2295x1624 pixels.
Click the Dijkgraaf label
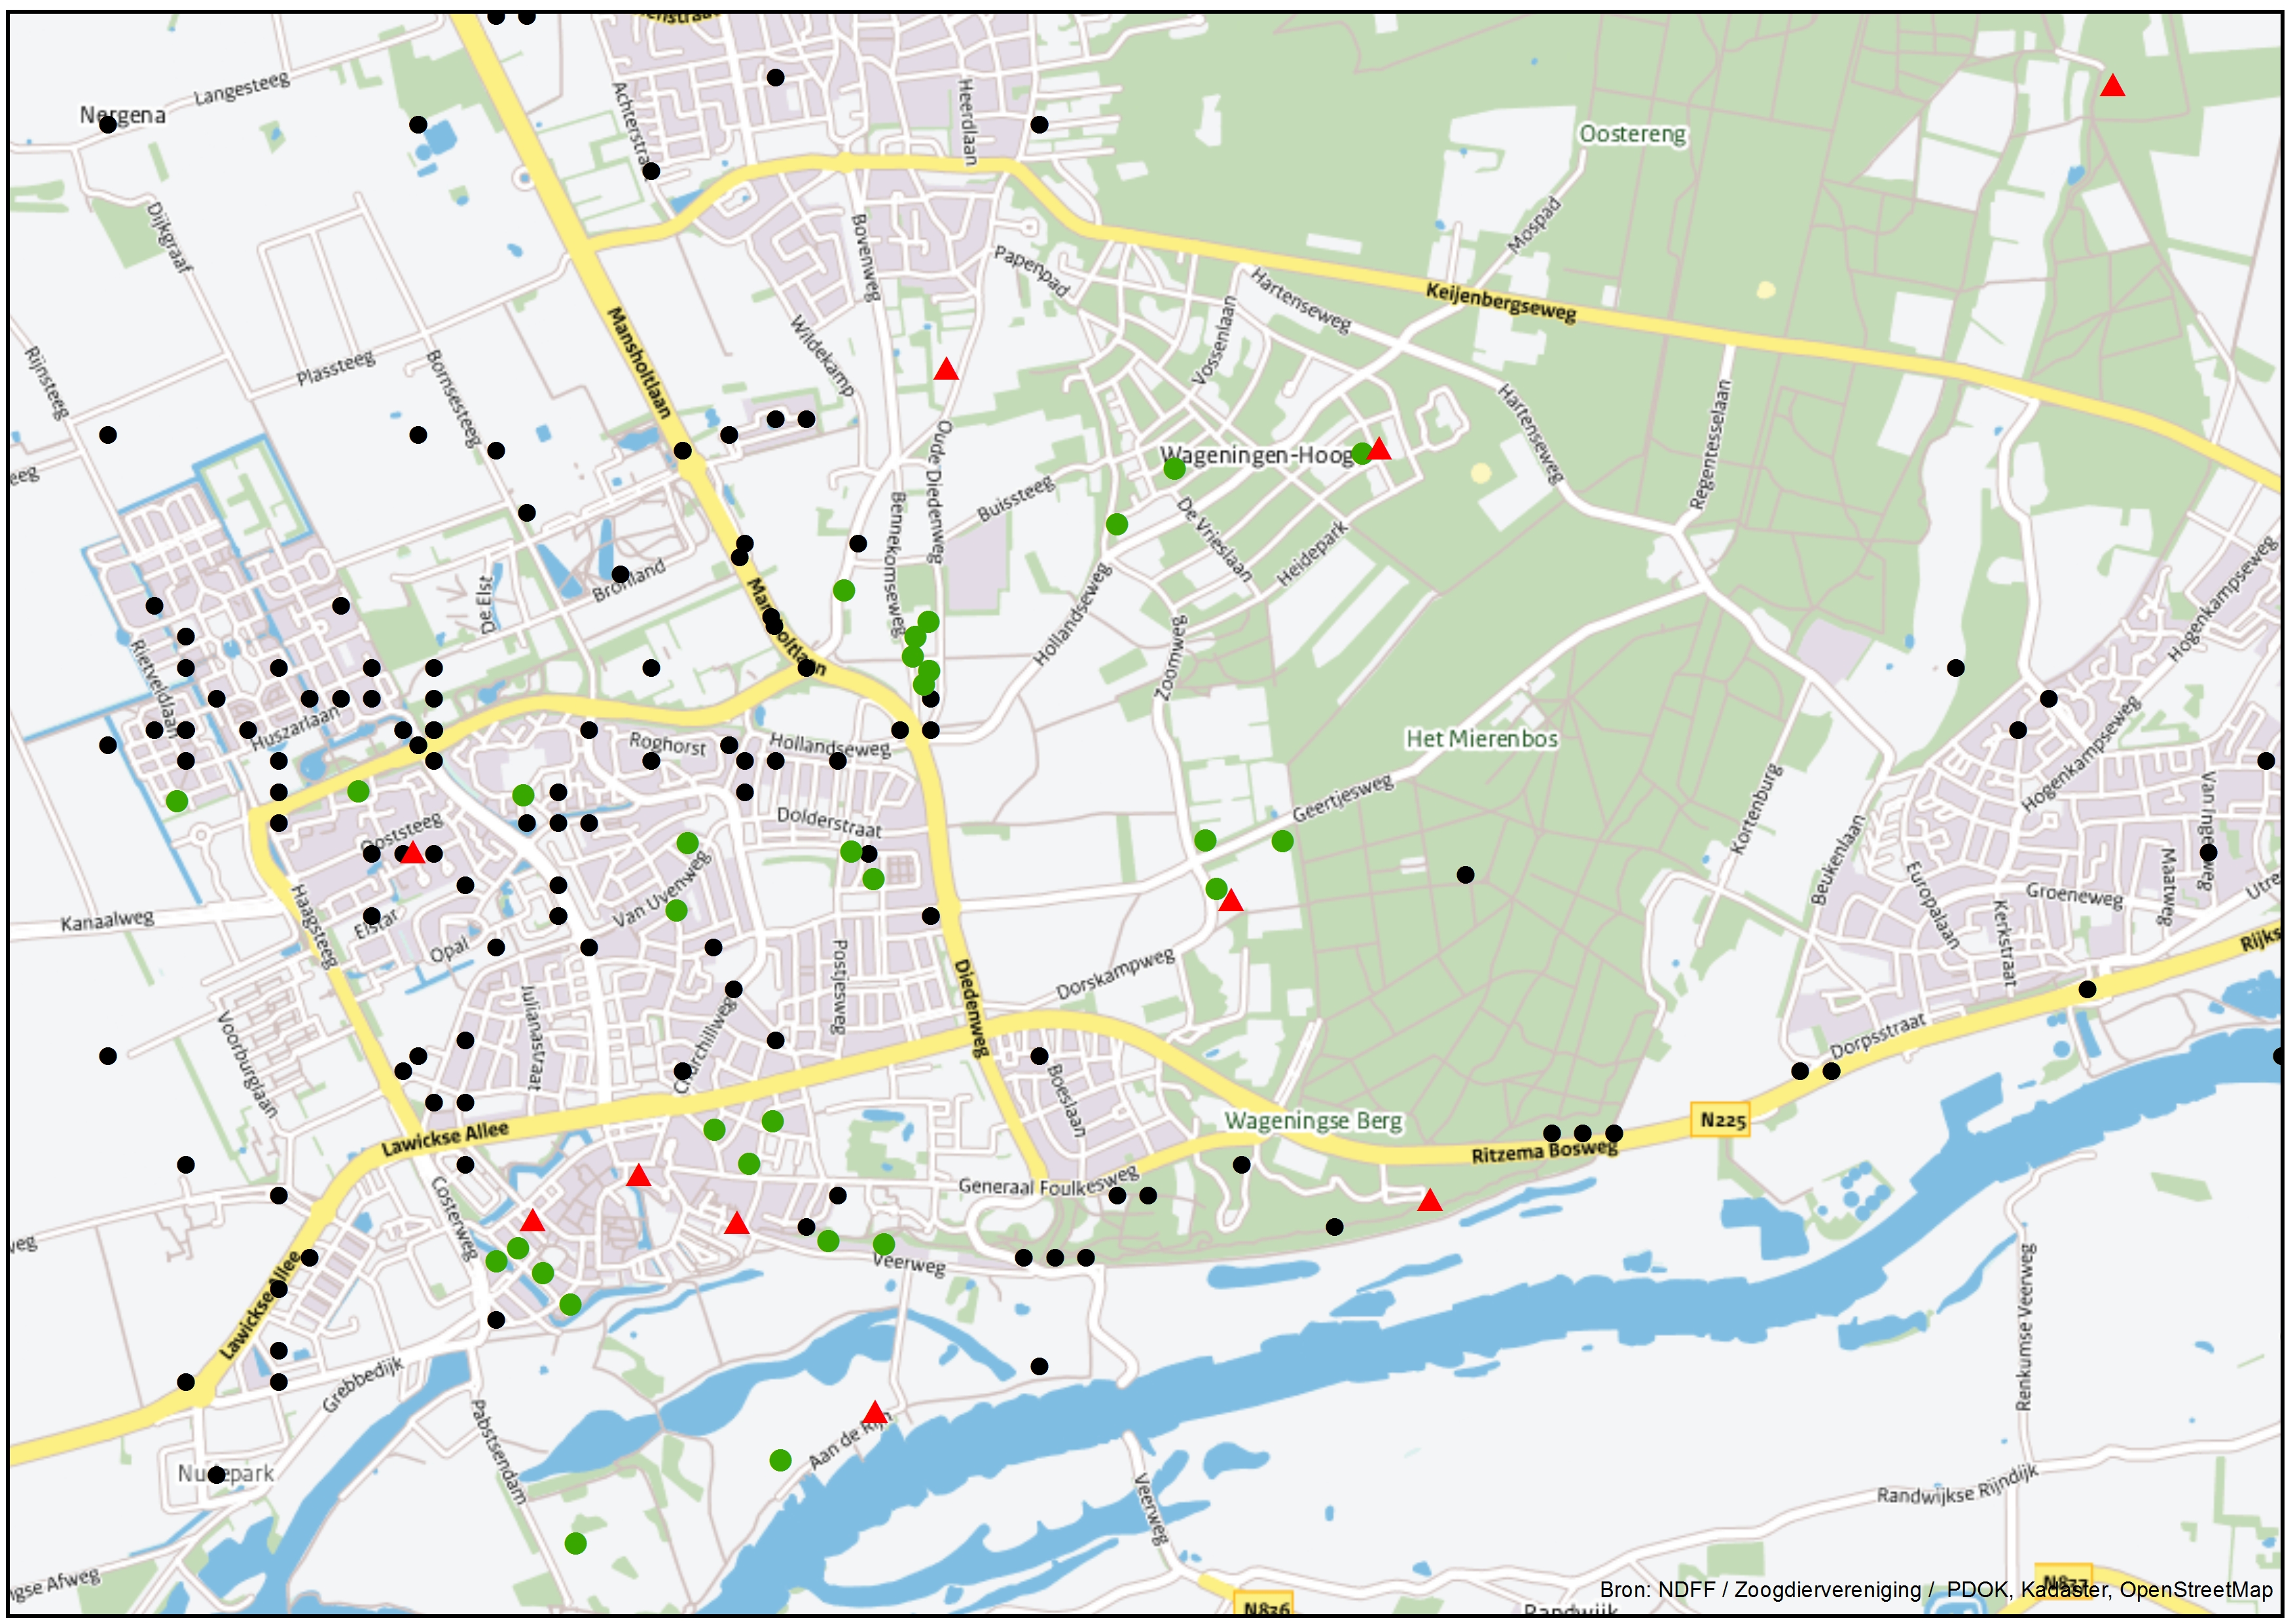[x=169, y=237]
